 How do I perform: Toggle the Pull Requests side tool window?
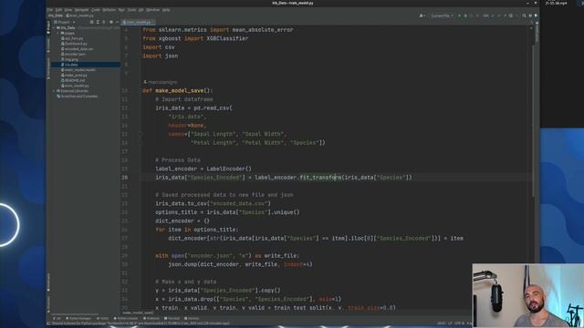[x=48, y=68]
